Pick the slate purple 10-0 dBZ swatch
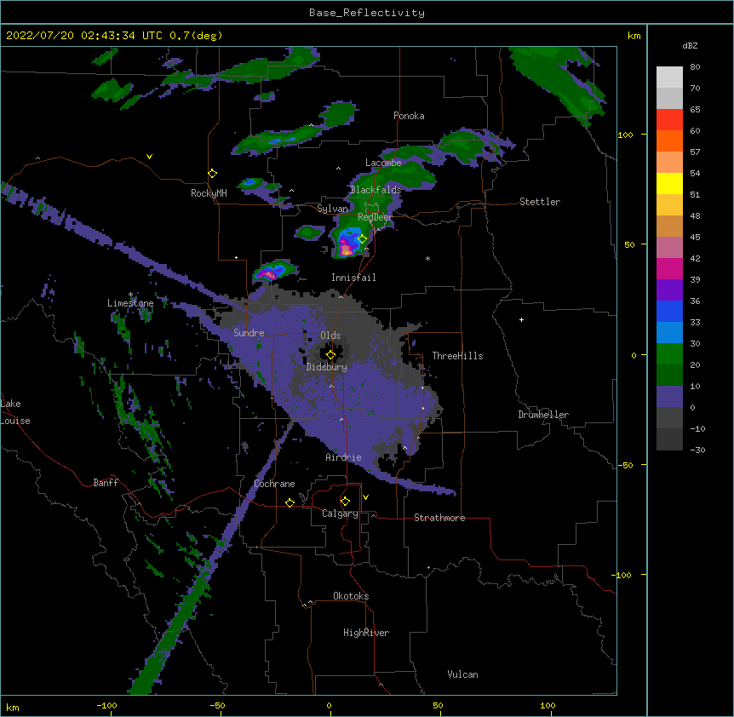 tap(669, 397)
